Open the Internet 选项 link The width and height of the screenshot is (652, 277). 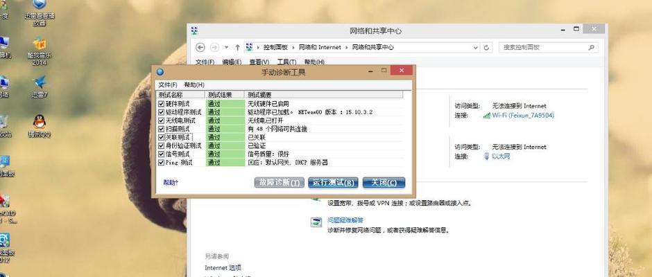pyautogui.click(x=223, y=267)
